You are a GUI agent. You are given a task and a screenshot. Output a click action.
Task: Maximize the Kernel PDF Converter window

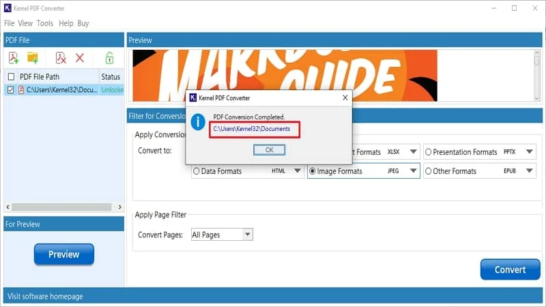(515, 8)
